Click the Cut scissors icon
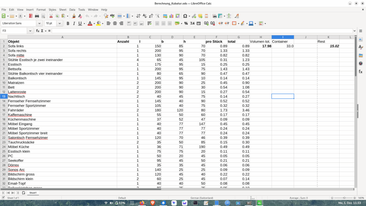366x206 pixels. click(51, 16)
